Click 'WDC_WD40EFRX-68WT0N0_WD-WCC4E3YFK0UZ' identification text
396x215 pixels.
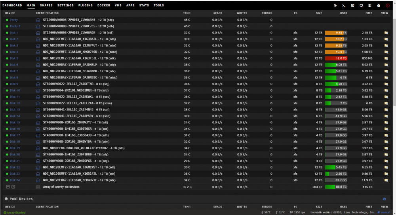(75, 148)
